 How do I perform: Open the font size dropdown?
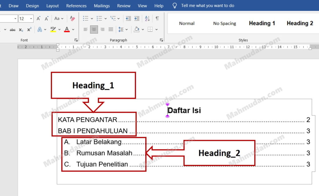31,19
